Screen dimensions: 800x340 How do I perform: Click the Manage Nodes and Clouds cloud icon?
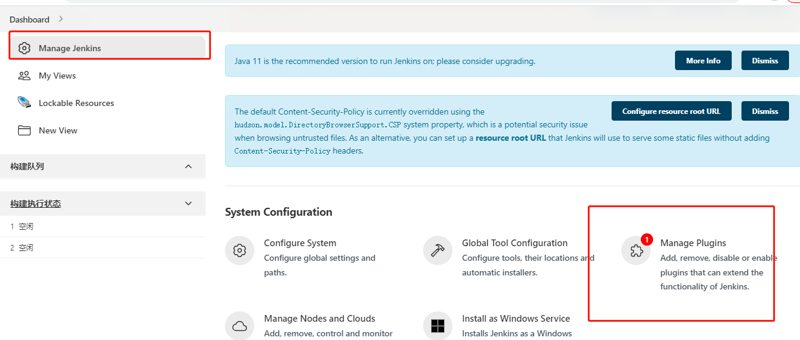(x=240, y=326)
